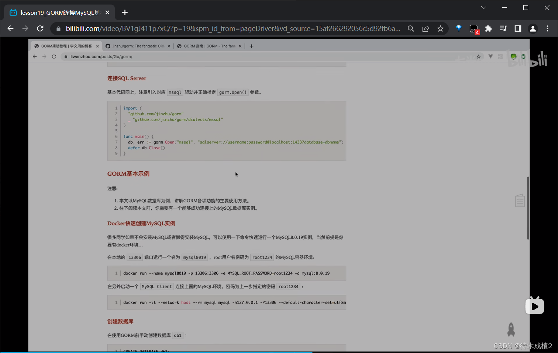Screen dimensions: 558x353
Task: Click the gorm.Open("mssql" code line
Action: point(235,142)
